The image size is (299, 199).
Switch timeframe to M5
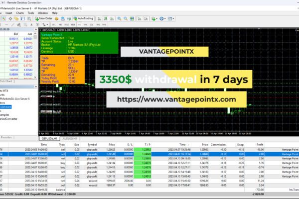60,25
